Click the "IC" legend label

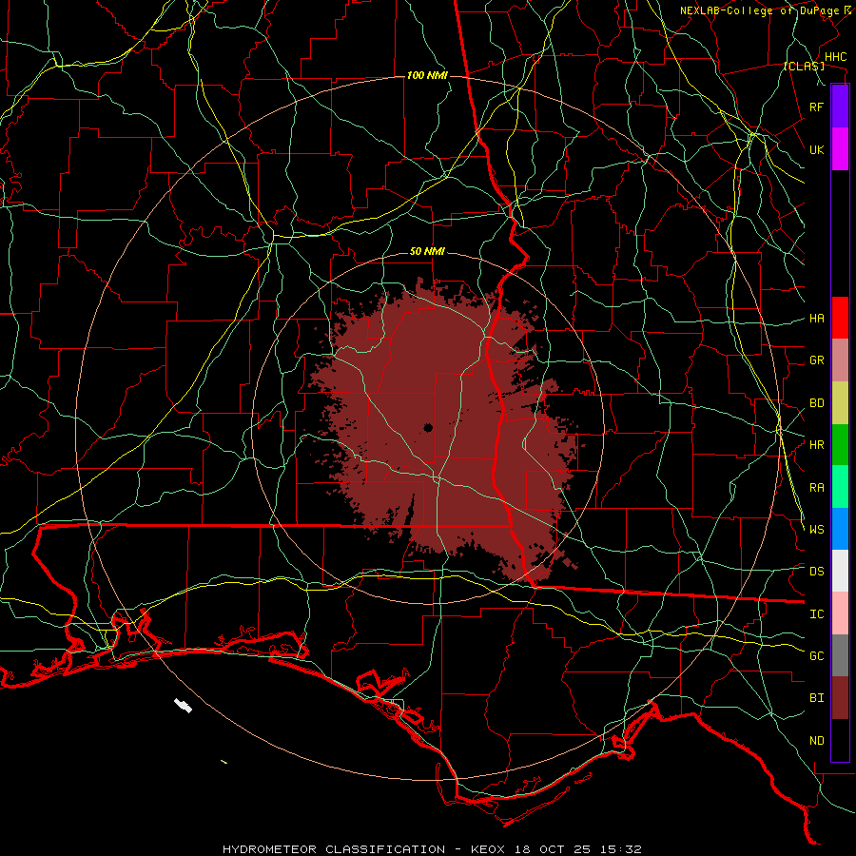pyautogui.click(x=817, y=614)
